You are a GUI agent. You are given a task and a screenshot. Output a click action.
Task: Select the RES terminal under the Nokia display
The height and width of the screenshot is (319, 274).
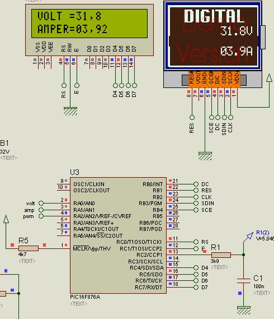[192, 117]
